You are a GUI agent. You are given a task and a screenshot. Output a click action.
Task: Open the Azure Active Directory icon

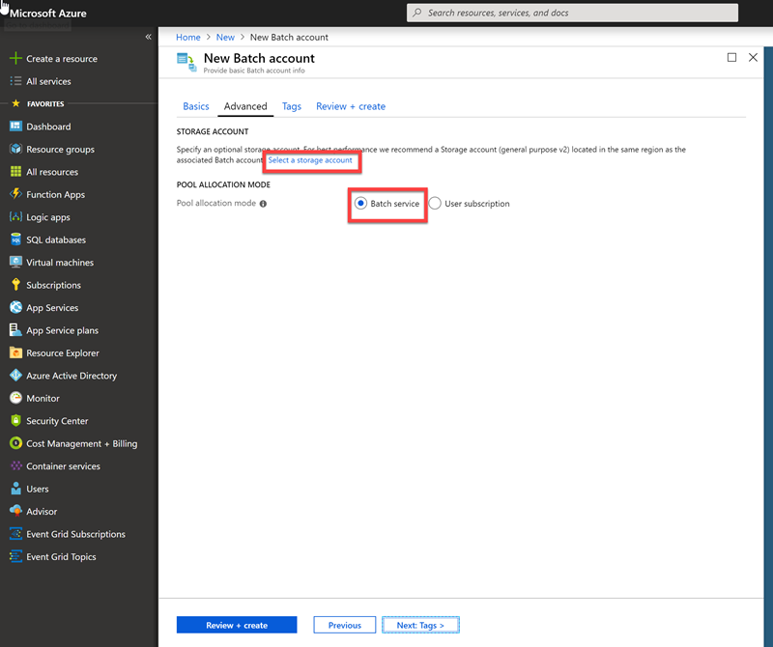pyautogui.click(x=15, y=376)
